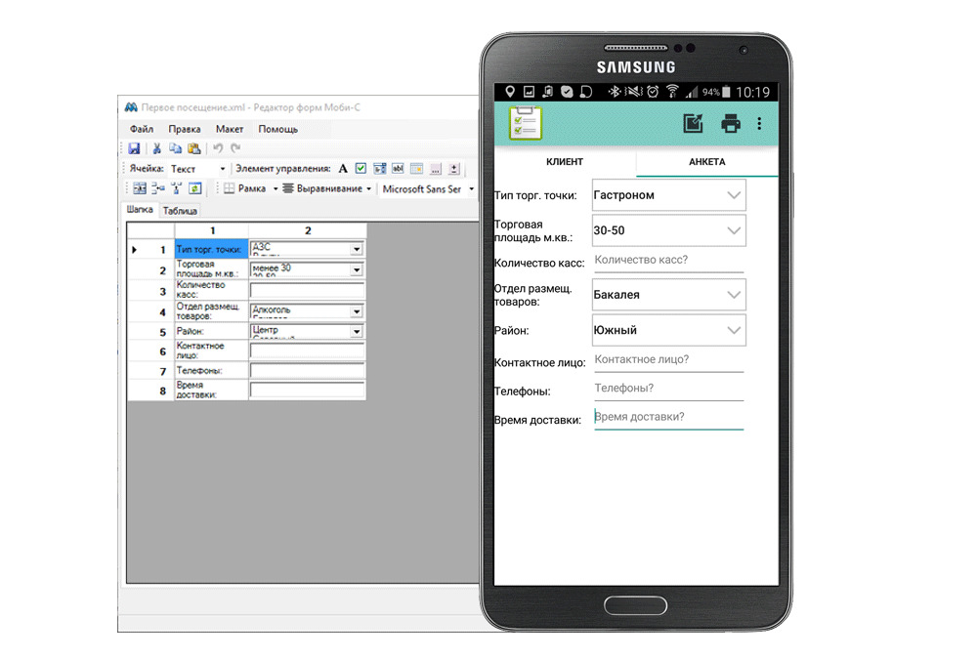This screenshot has height=659, width=977.
Task: Insert a combo box control element
Action: [x=379, y=168]
